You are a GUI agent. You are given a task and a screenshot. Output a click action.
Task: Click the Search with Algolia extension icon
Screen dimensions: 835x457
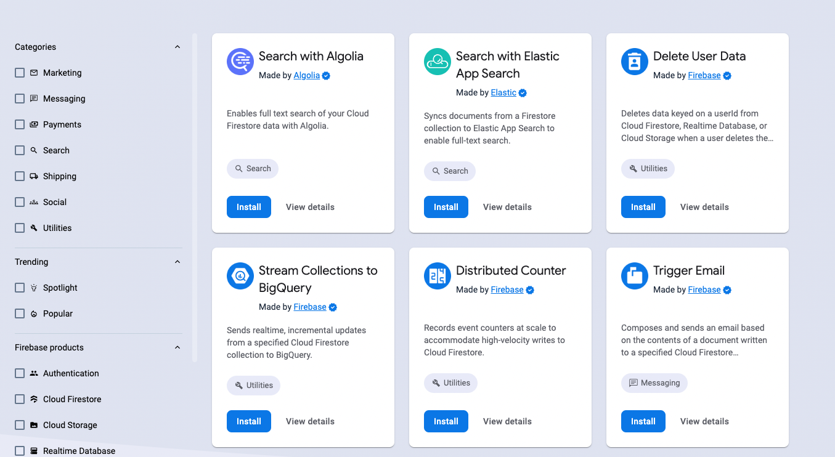[x=240, y=62]
